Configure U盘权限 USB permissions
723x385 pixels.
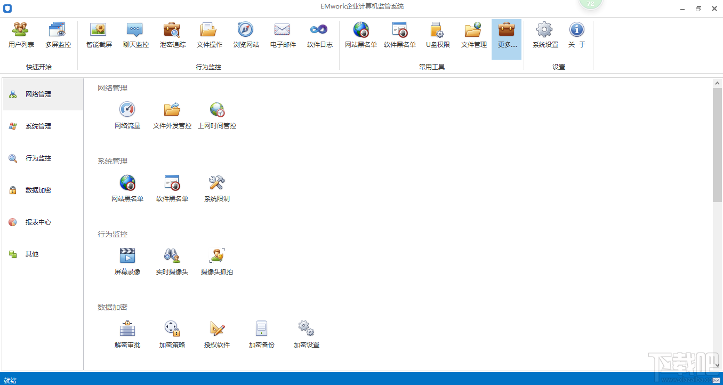438,34
